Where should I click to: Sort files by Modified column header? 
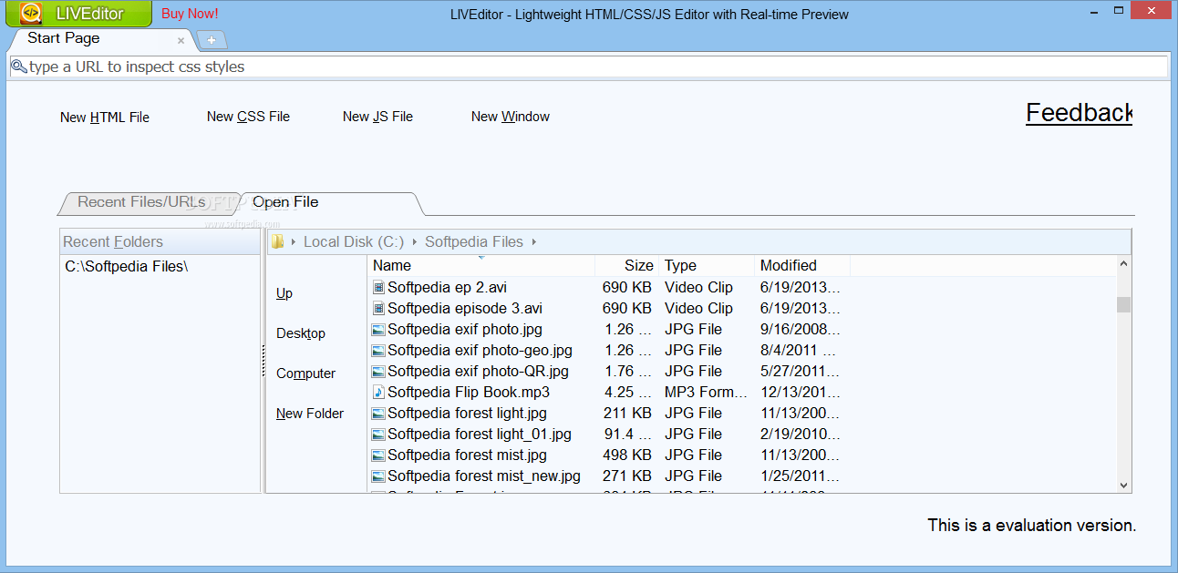click(802, 266)
